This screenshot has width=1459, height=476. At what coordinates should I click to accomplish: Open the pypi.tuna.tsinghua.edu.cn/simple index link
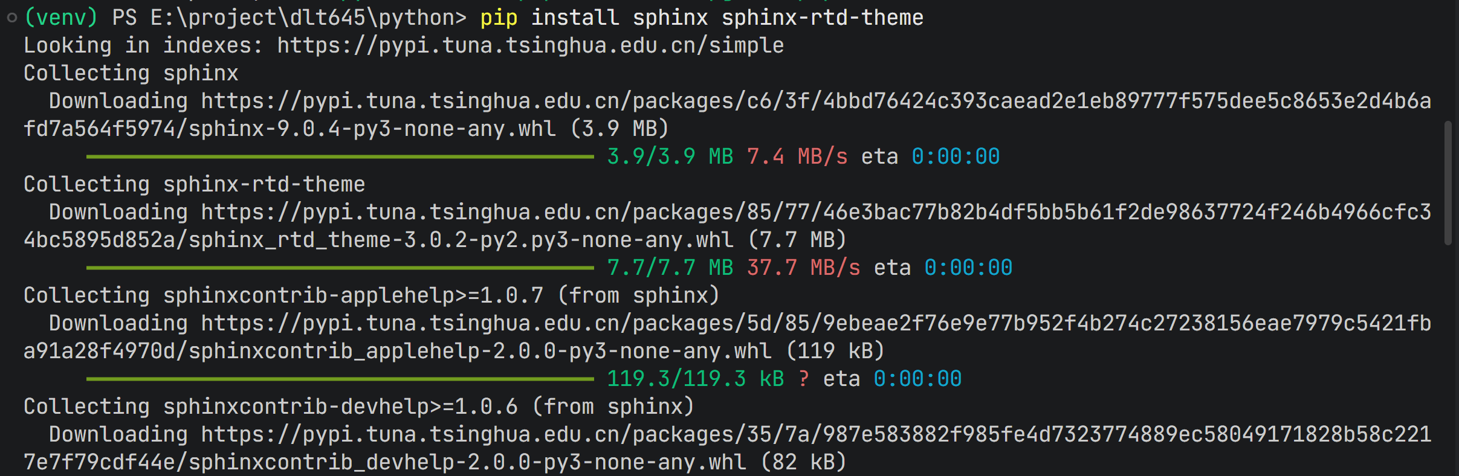click(x=530, y=45)
